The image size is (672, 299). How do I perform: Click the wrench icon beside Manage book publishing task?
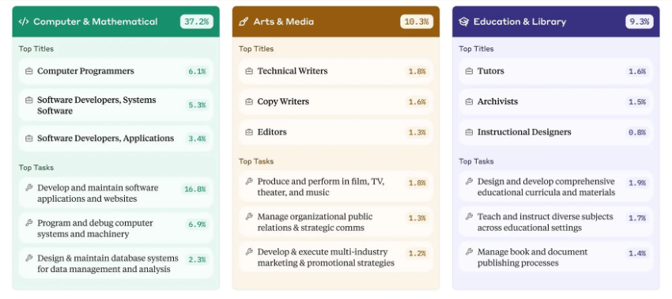(470, 252)
